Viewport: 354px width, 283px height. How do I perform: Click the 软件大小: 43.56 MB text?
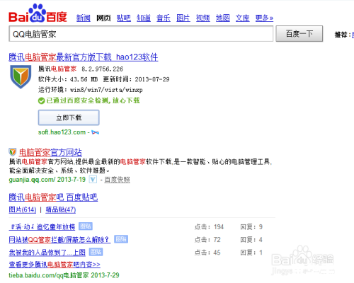pos(68,79)
